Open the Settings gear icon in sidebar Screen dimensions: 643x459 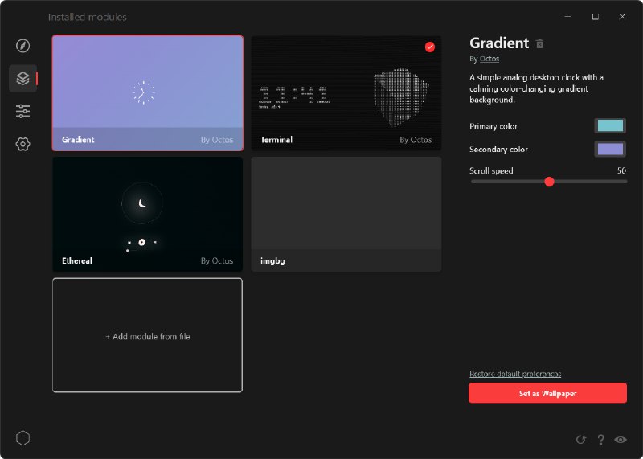pos(23,144)
